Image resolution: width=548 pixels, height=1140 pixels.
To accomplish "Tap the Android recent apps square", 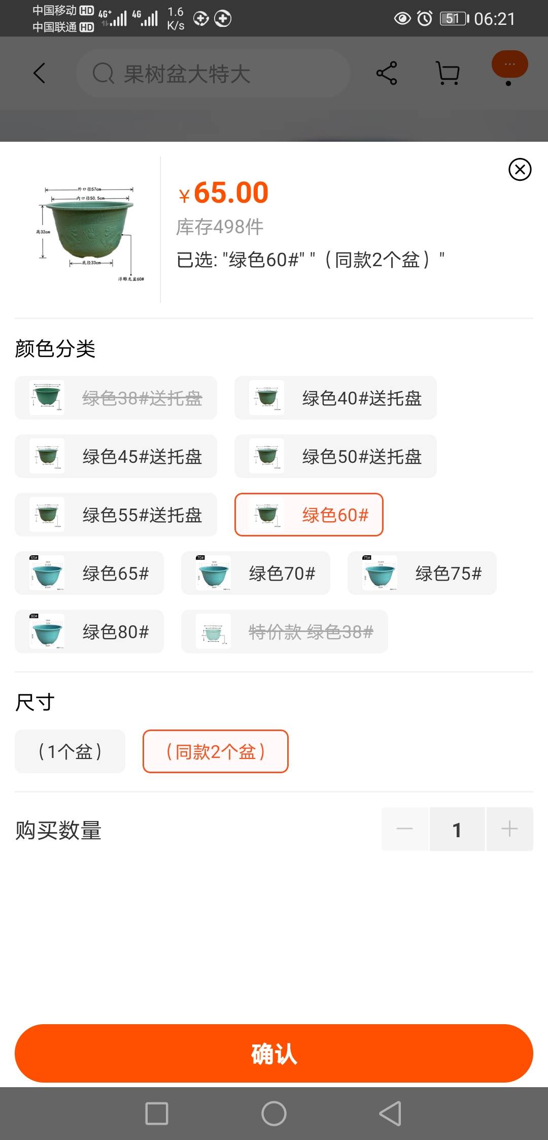I will coord(156,1114).
